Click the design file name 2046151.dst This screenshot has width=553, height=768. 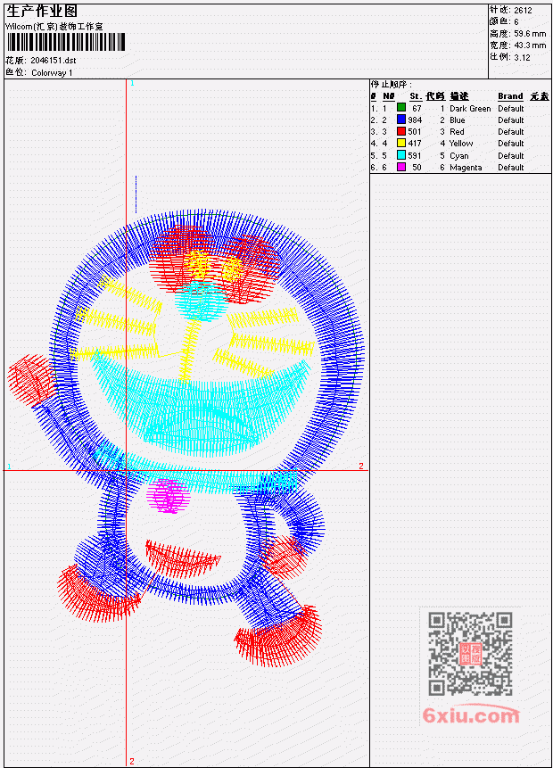click(x=54, y=61)
